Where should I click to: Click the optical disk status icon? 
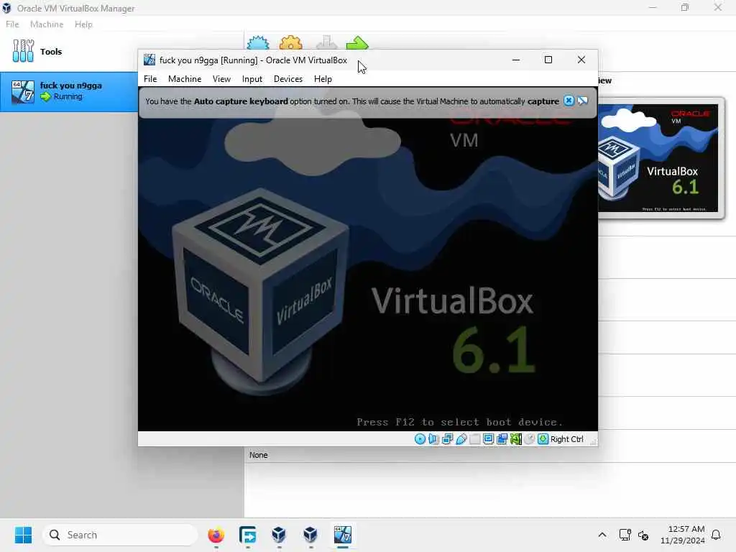[x=420, y=439]
